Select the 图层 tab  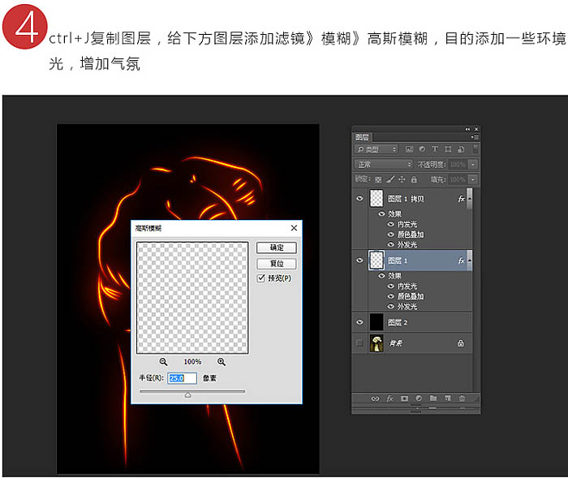pyautogui.click(x=362, y=137)
